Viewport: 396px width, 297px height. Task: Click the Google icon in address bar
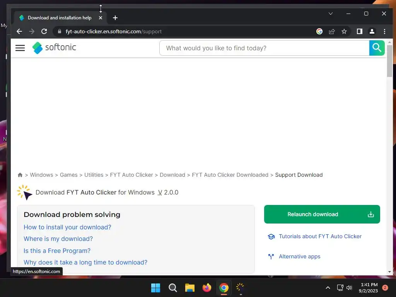pyautogui.click(x=319, y=31)
